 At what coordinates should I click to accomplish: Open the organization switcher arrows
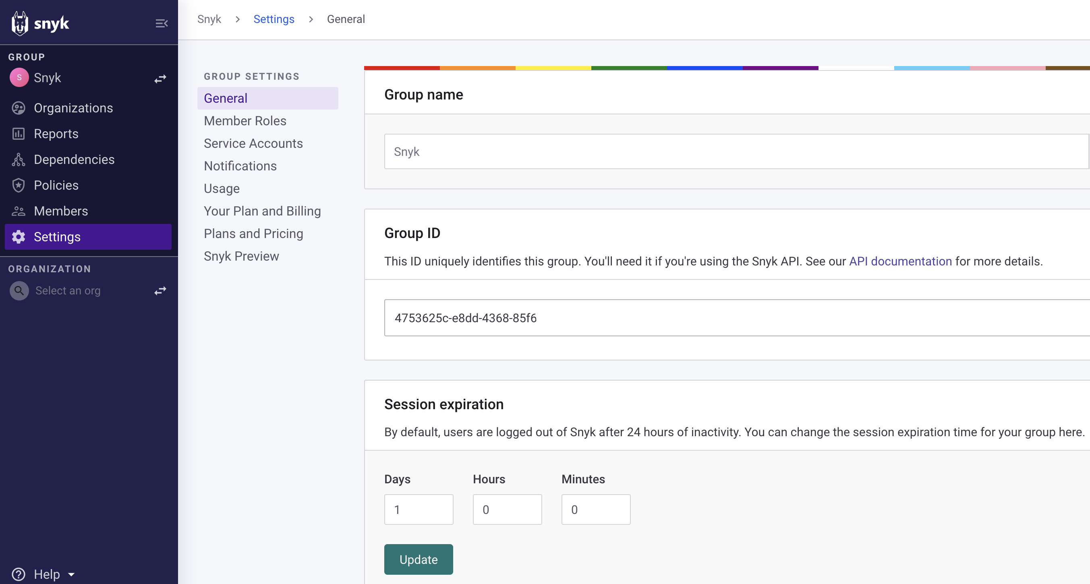tap(160, 291)
